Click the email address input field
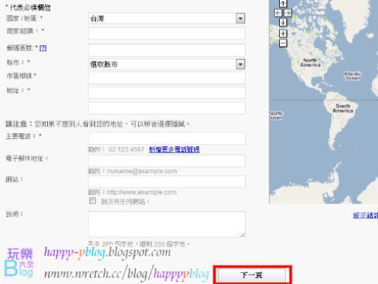This screenshot has height=284, width=378. [x=167, y=160]
